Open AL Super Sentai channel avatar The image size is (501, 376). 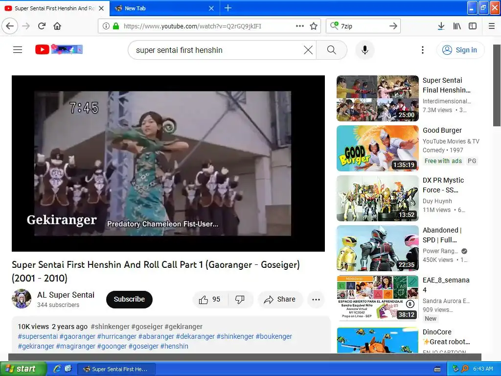click(x=22, y=299)
